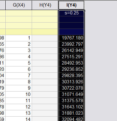The height and width of the screenshot is (121, 117).
Task: Click the cell with value 23992.797
Action: coord(72,44)
